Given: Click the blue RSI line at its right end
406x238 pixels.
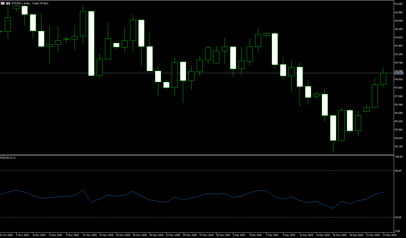Looking at the screenshot, I should click(383, 192).
